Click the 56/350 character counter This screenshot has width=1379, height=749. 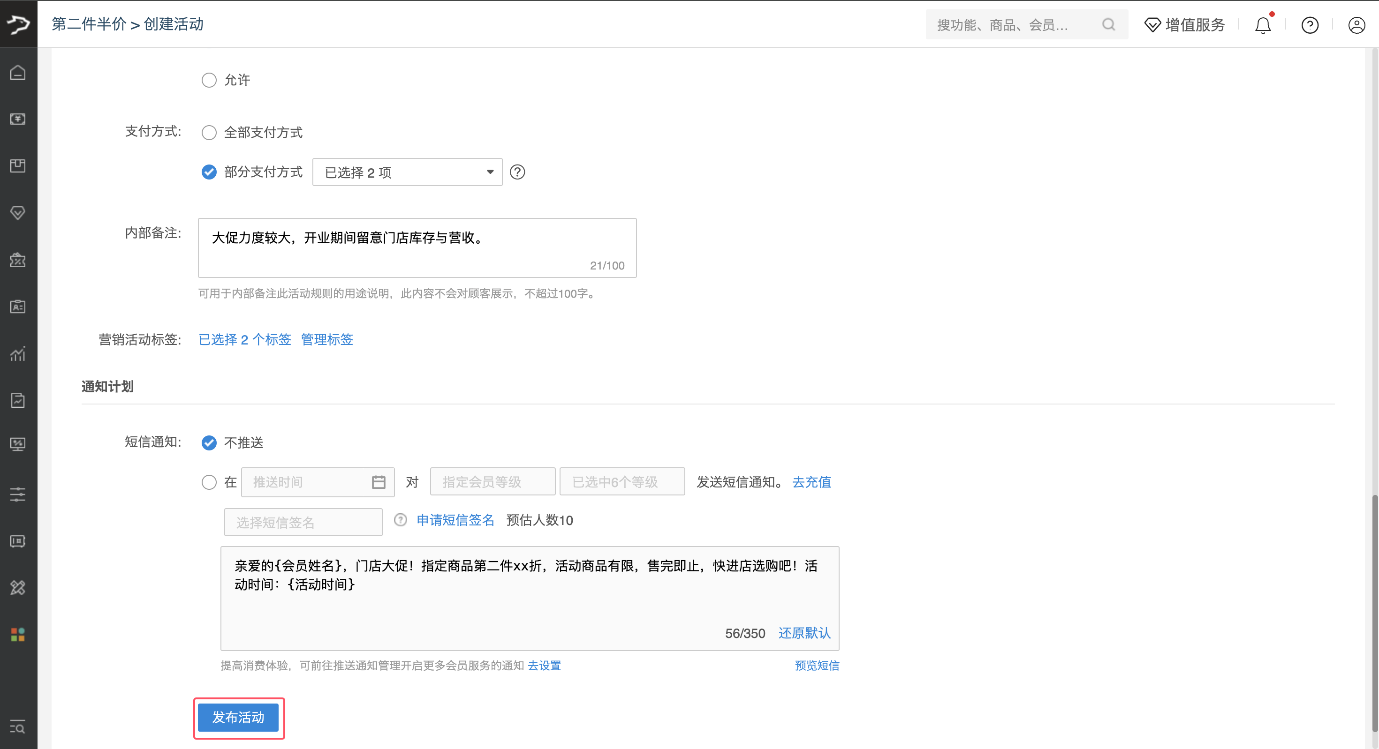point(745,633)
